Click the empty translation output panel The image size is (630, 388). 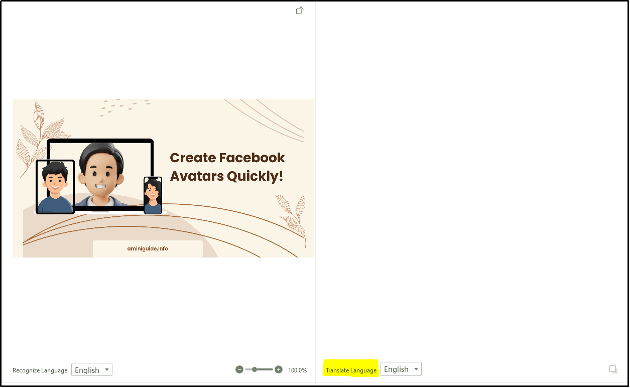pos(472,191)
